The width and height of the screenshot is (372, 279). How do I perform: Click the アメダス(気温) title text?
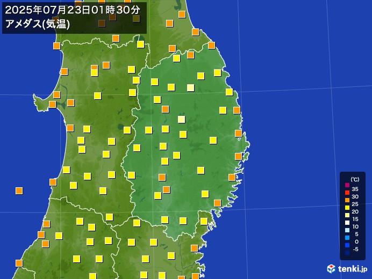[38, 24]
